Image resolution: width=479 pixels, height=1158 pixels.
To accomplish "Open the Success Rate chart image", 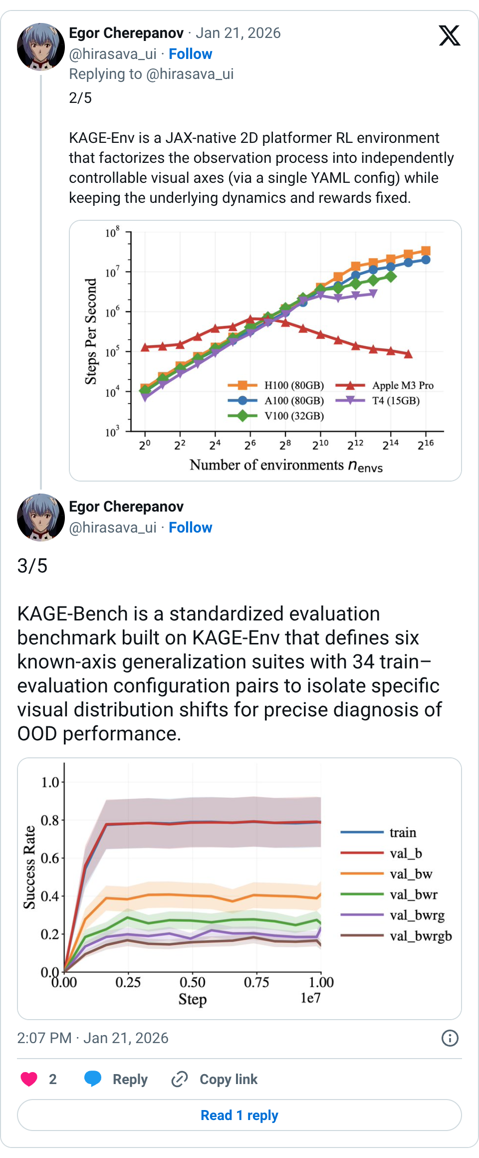I will coord(239,888).
